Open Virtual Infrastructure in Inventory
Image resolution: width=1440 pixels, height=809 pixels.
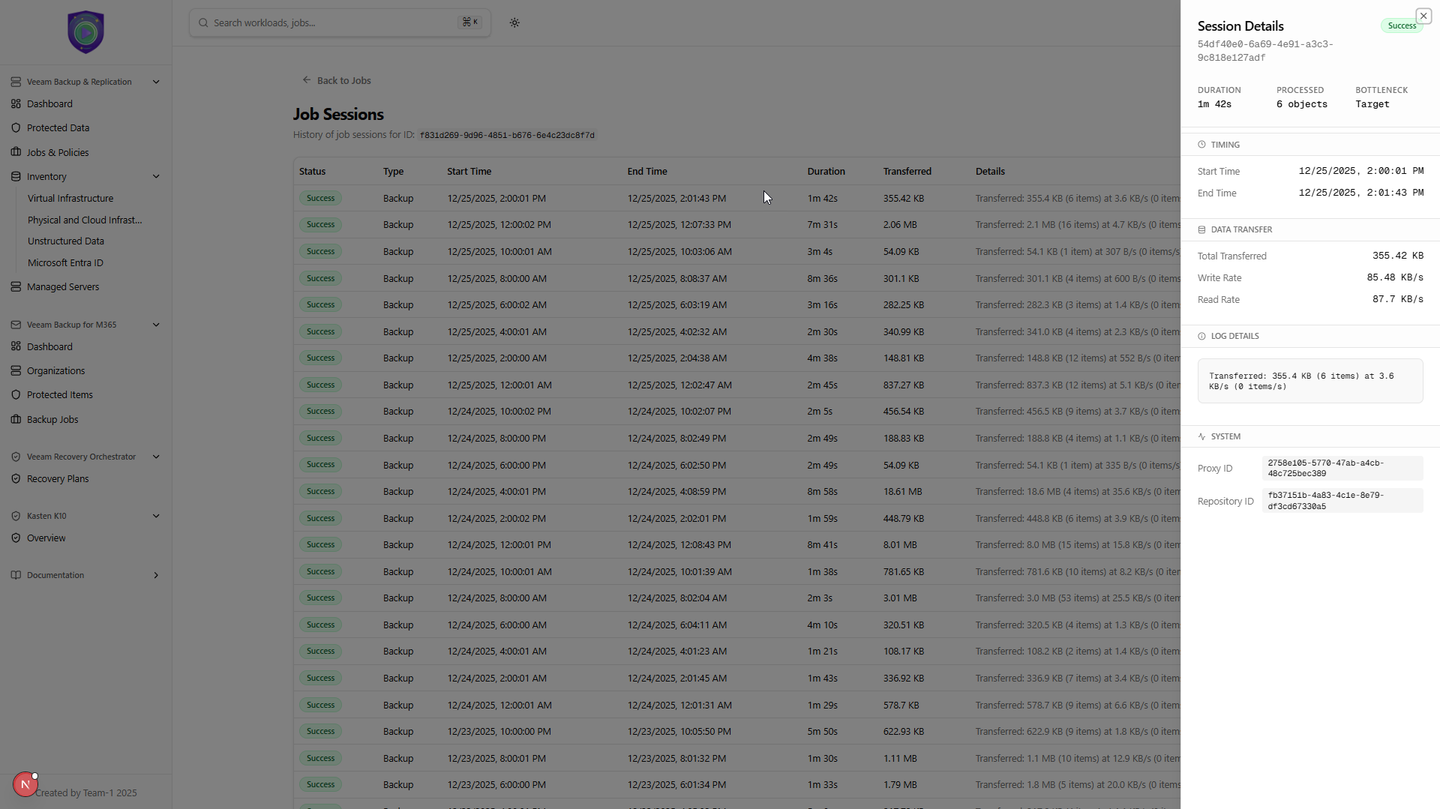tap(70, 199)
